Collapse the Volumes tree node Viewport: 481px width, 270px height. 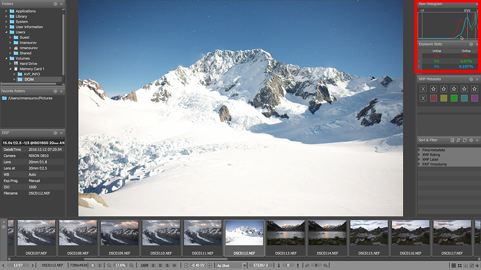[x=6, y=58]
